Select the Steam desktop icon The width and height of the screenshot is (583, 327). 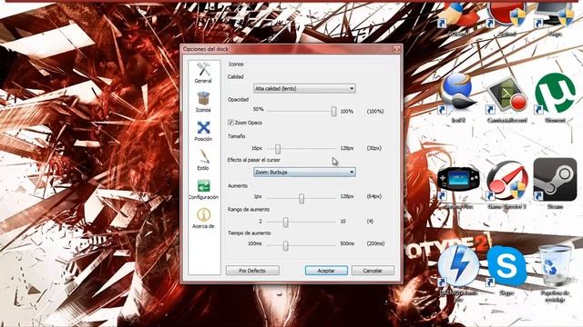click(555, 183)
